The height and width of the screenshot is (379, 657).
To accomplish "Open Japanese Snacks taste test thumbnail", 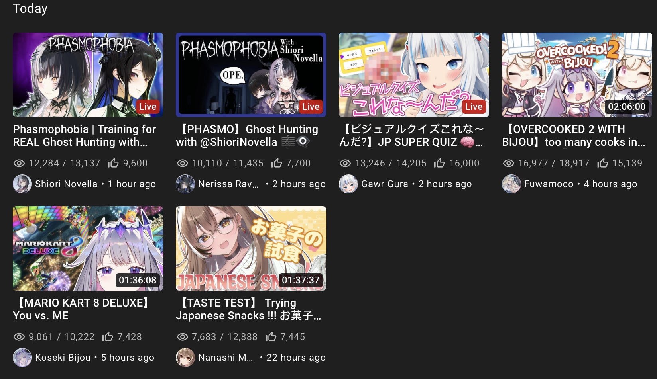I will 251,248.
